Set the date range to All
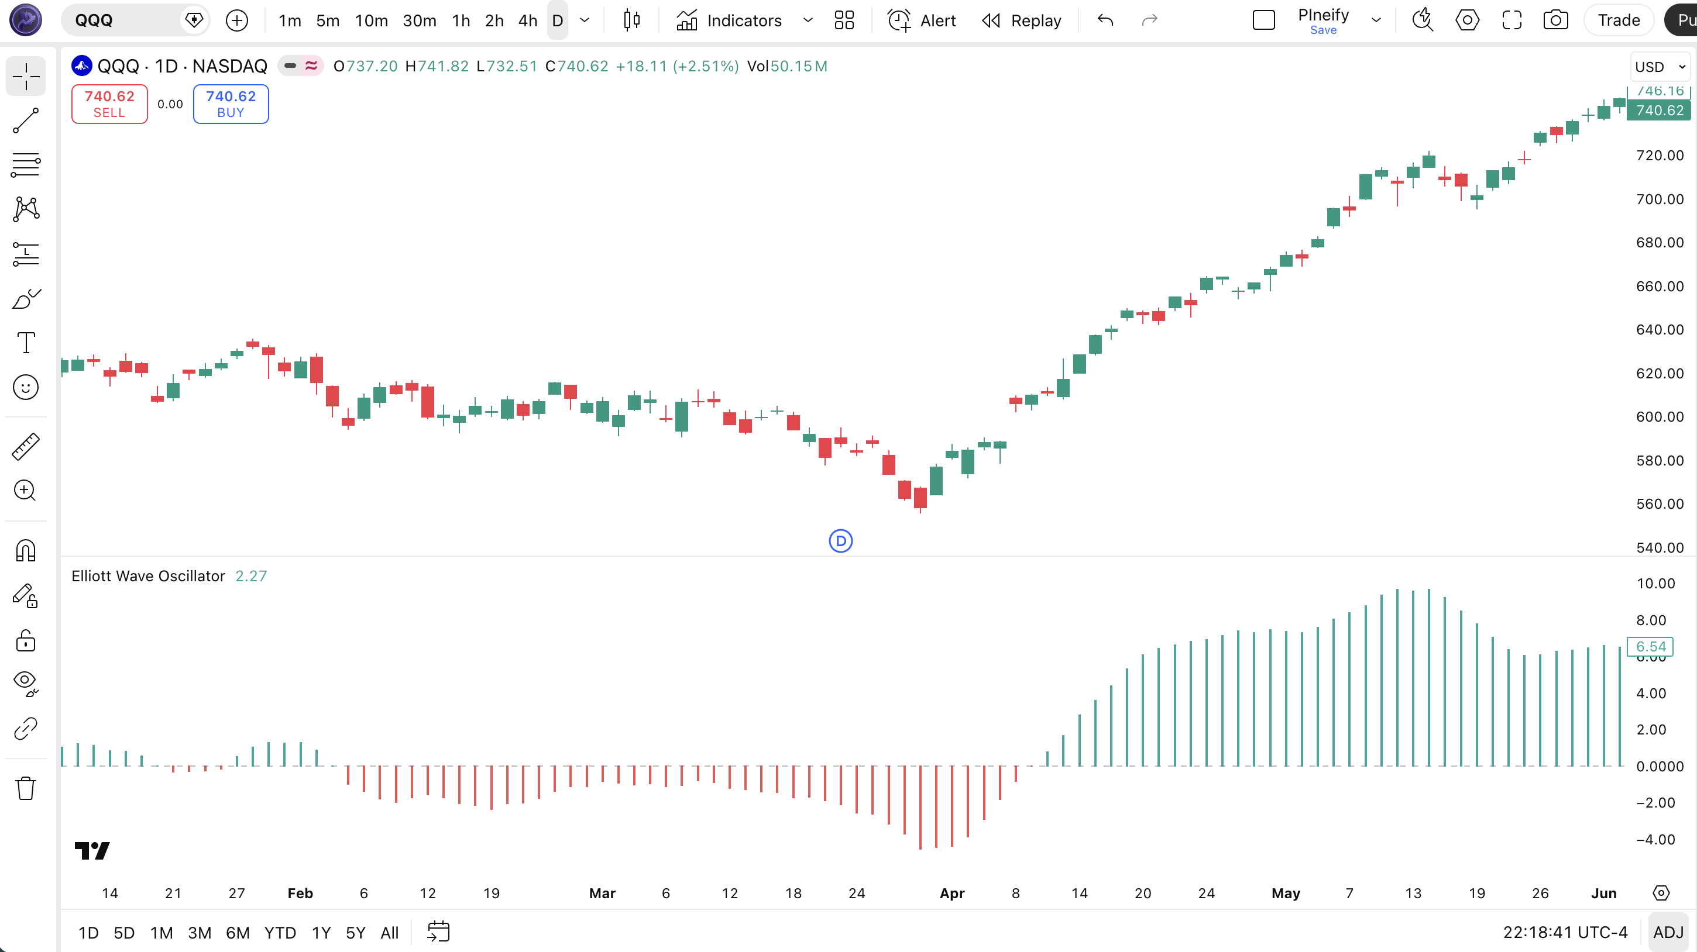1697x952 pixels. [x=389, y=933]
